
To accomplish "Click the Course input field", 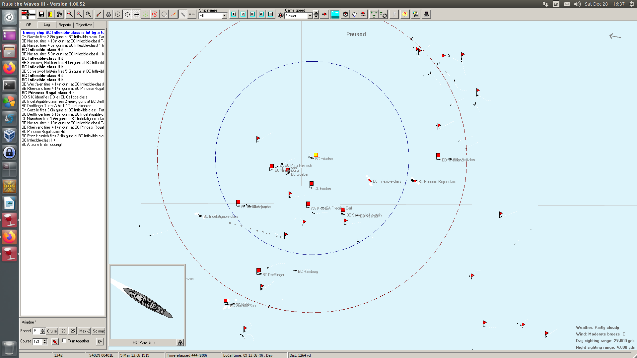I will (37, 341).
